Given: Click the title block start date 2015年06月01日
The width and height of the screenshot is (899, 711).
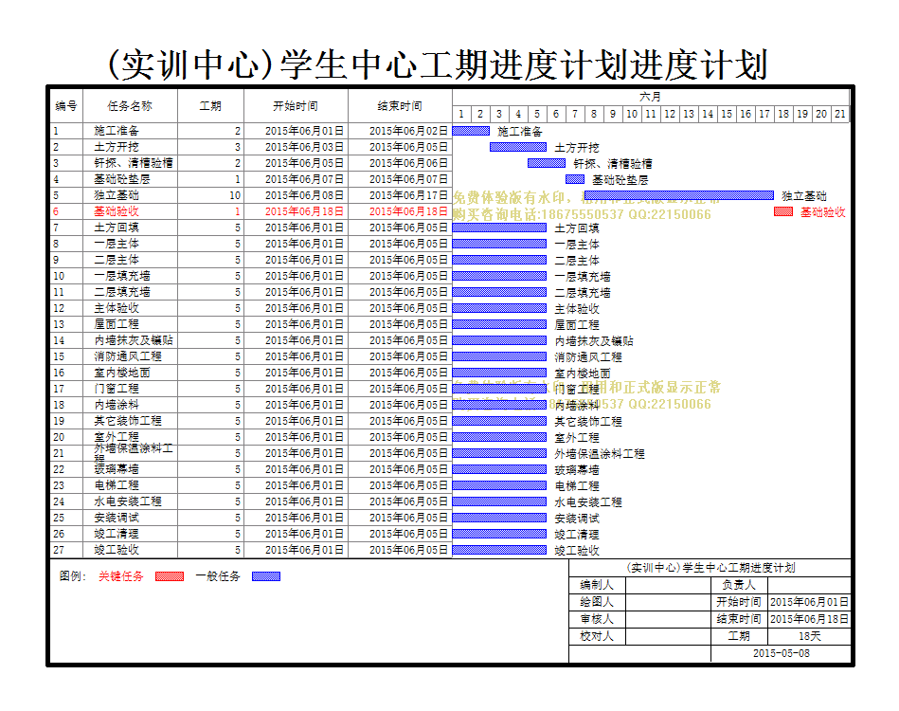Looking at the screenshot, I should (810, 602).
